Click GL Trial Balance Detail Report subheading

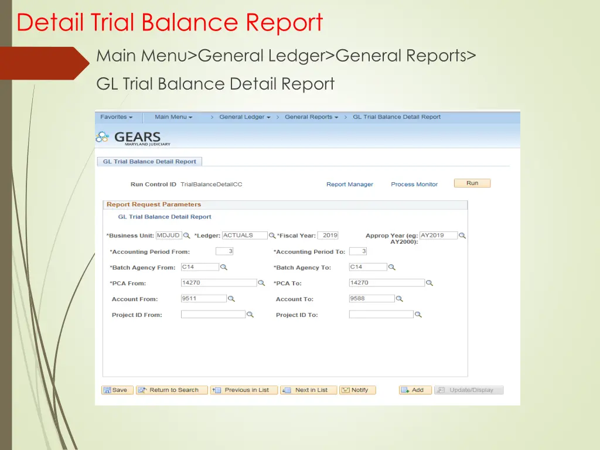click(x=165, y=217)
